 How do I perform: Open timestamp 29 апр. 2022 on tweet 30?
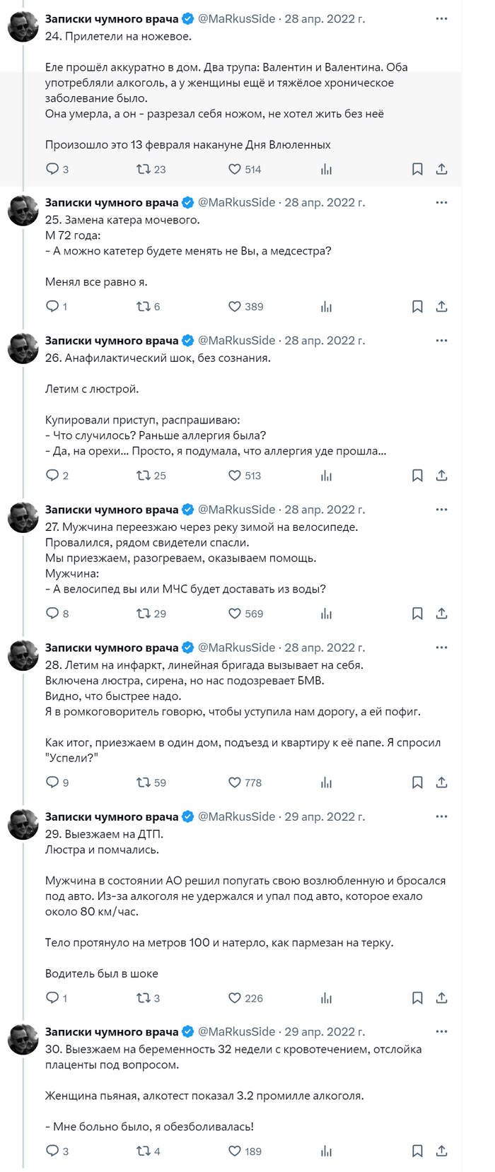tap(325, 1031)
